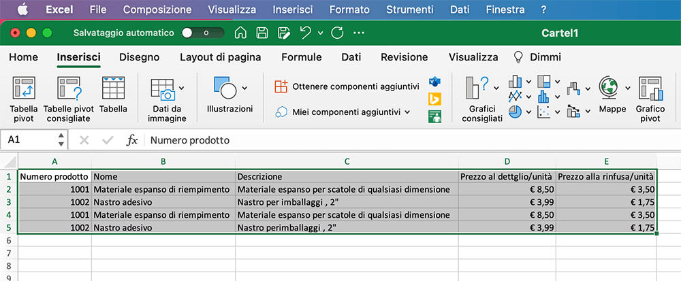Click the fx insert function icon
Viewport: 681px width, 281px height.
pyautogui.click(x=132, y=140)
